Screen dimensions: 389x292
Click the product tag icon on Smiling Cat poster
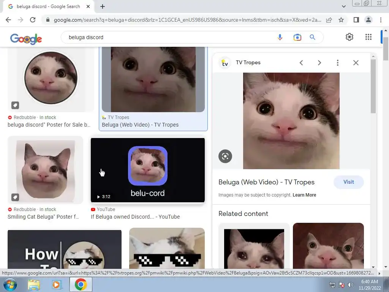15,197
